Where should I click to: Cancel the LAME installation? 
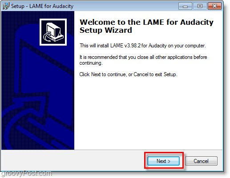tap(201, 161)
